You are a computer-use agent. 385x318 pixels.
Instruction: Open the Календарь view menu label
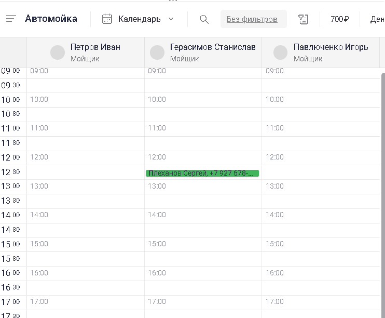tap(139, 19)
